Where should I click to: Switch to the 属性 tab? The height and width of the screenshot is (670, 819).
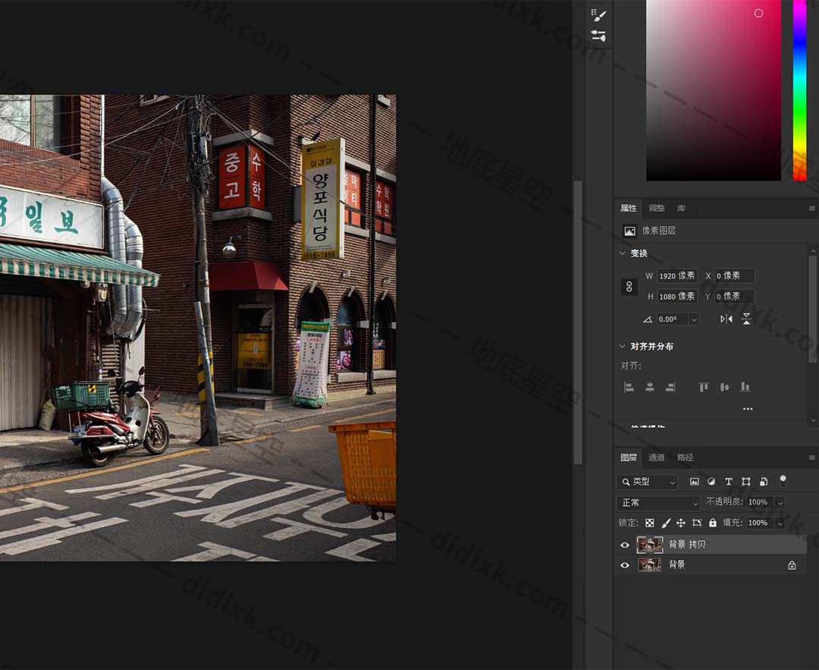click(629, 208)
